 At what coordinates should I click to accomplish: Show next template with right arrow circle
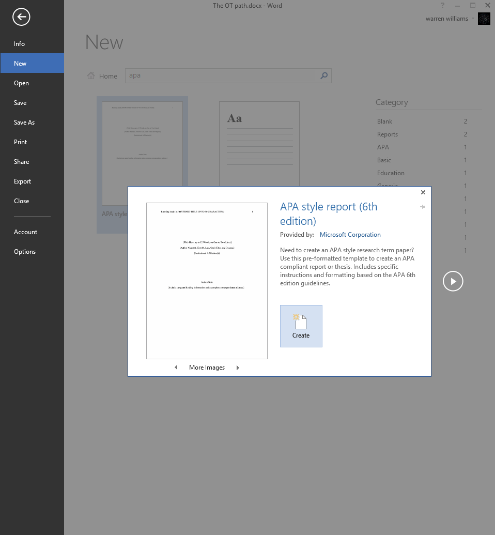453,281
